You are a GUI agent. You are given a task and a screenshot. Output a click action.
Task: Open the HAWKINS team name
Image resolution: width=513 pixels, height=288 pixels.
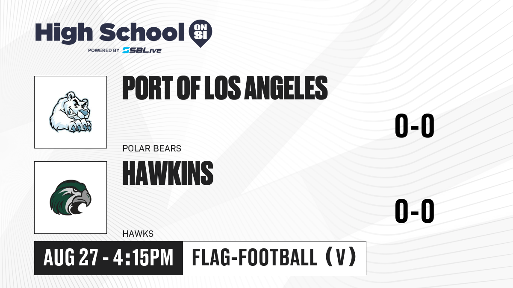[168, 173]
